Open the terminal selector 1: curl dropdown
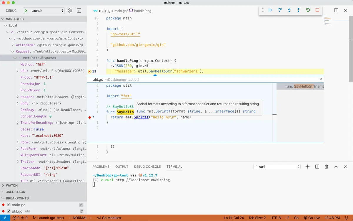The image size is (353, 221). tap(277, 166)
